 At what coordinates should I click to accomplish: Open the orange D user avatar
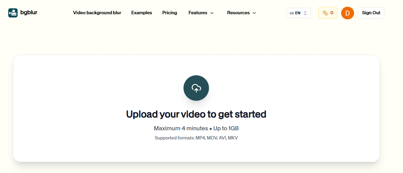click(347, 13)
